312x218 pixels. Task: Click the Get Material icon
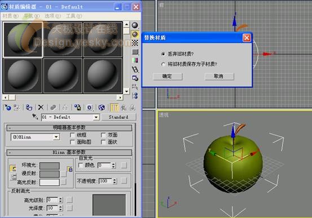point(8,108)
